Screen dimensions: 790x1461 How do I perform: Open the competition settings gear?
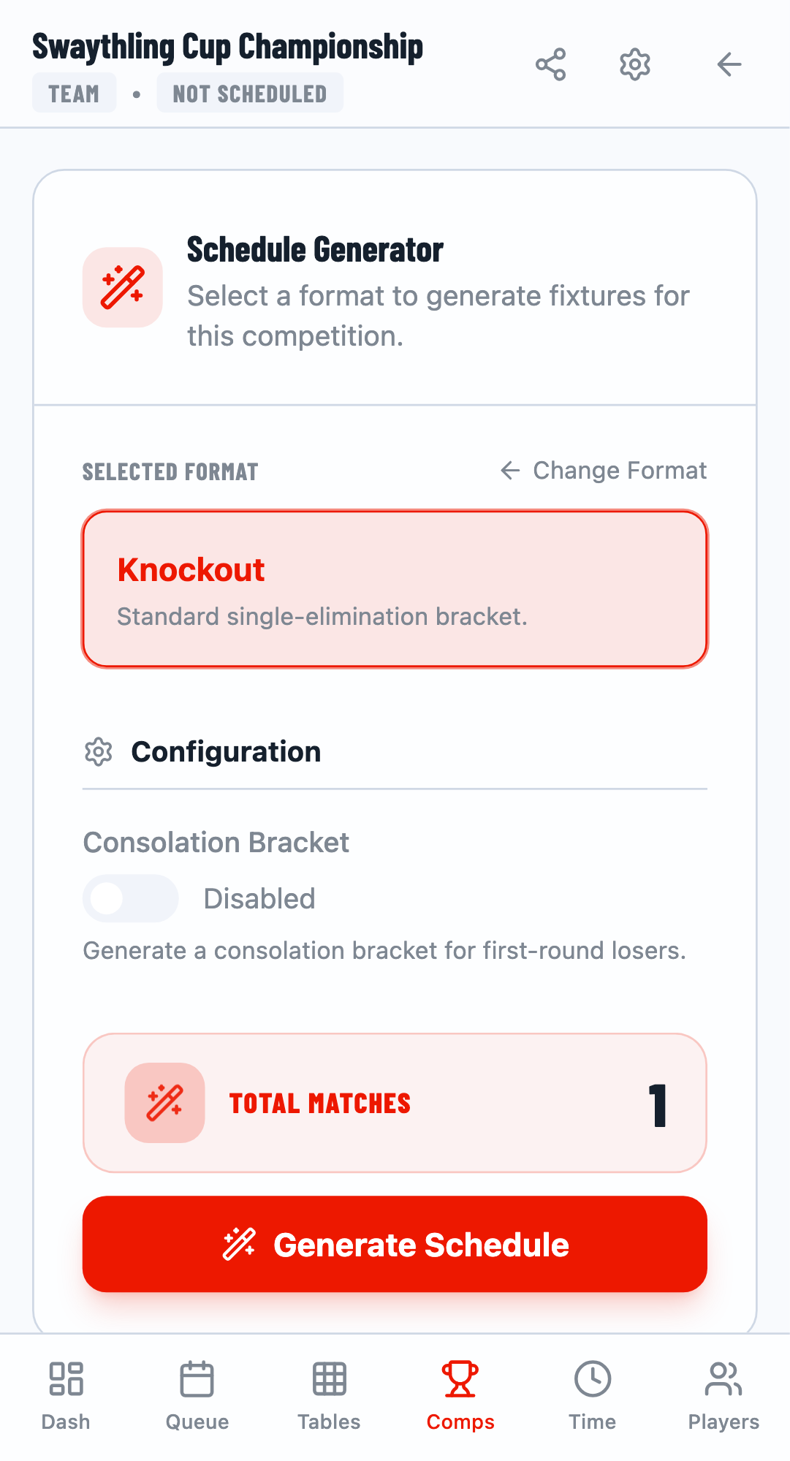[634, 64]
